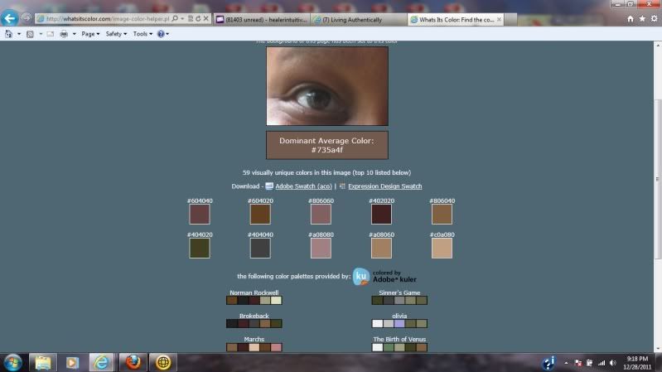Open Firefox from the taskbar

point(133,363)
